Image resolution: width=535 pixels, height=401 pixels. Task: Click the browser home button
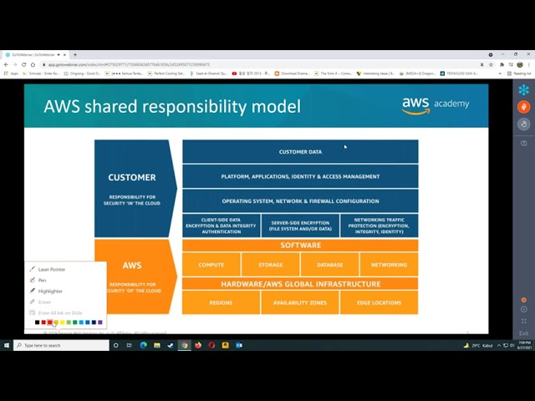(x=33, y=64)
